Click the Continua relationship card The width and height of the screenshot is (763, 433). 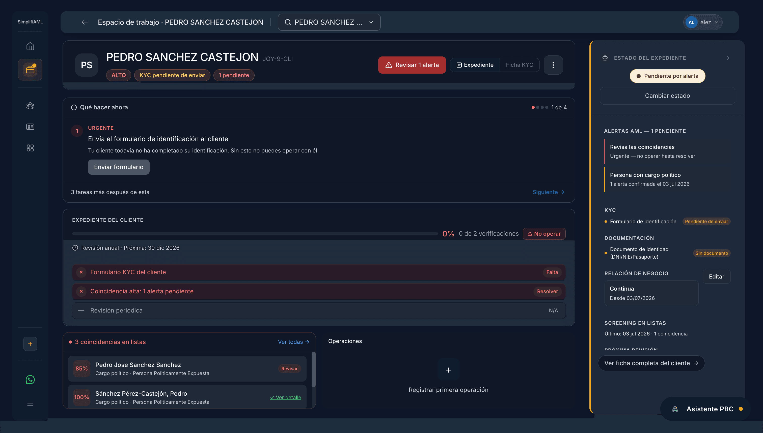pyautogui.click(x=651, y=293)
